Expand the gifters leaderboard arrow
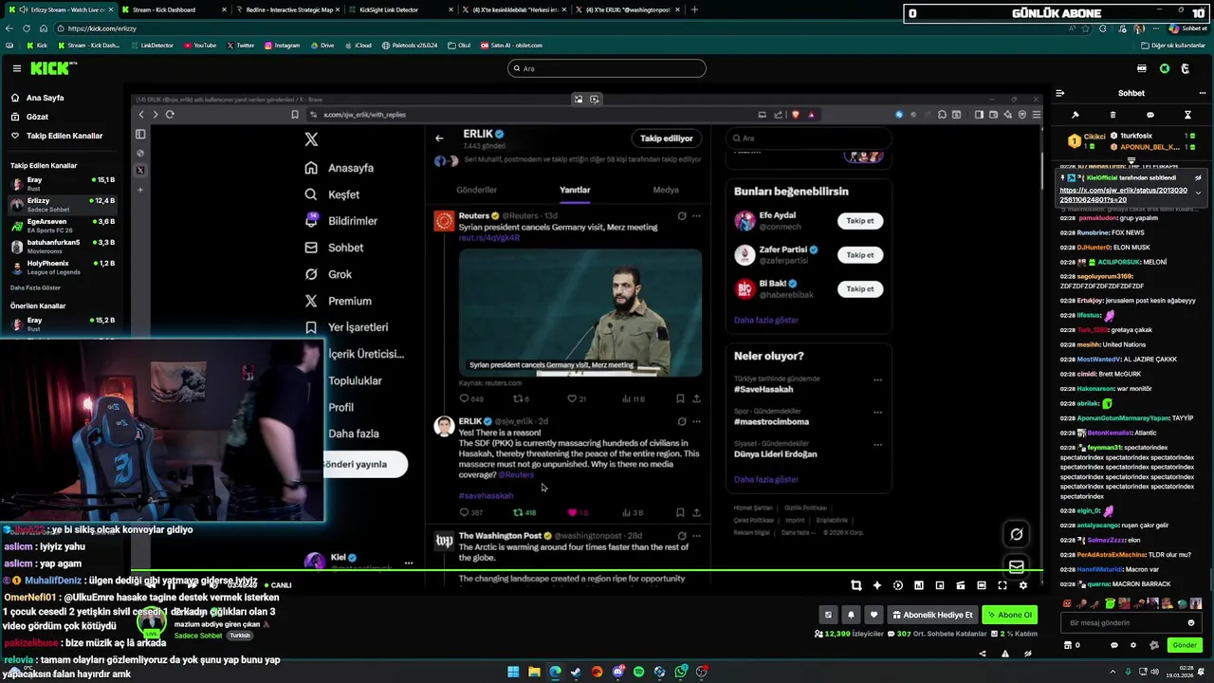Image resolution: width=1214 pixels, height=683 pixels. (x=1131, y=161)
